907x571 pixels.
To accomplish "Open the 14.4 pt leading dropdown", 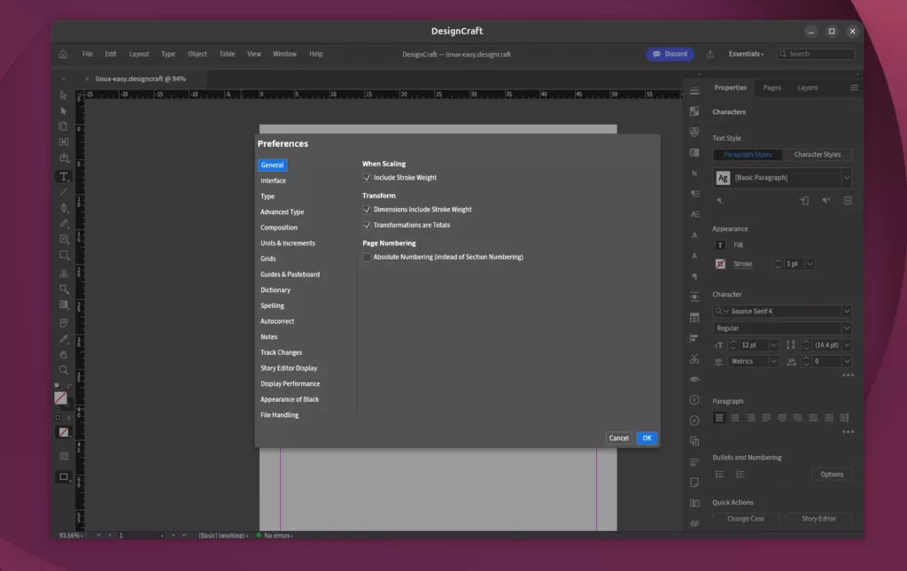I will click(x=846, y=345).
